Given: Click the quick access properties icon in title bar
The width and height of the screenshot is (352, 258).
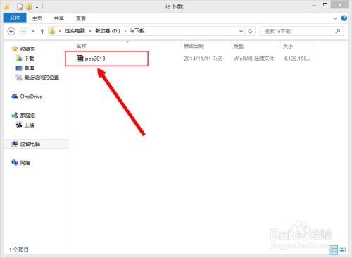Looking at the screenshot, I should pyautogui.click(x=20, y=6).
